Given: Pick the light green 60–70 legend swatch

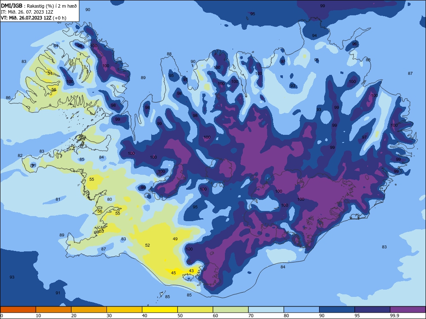Looking at the screenshot, I should point(230,310).
